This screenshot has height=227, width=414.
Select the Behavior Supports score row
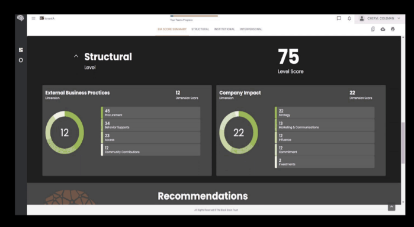tap(150, 125)
